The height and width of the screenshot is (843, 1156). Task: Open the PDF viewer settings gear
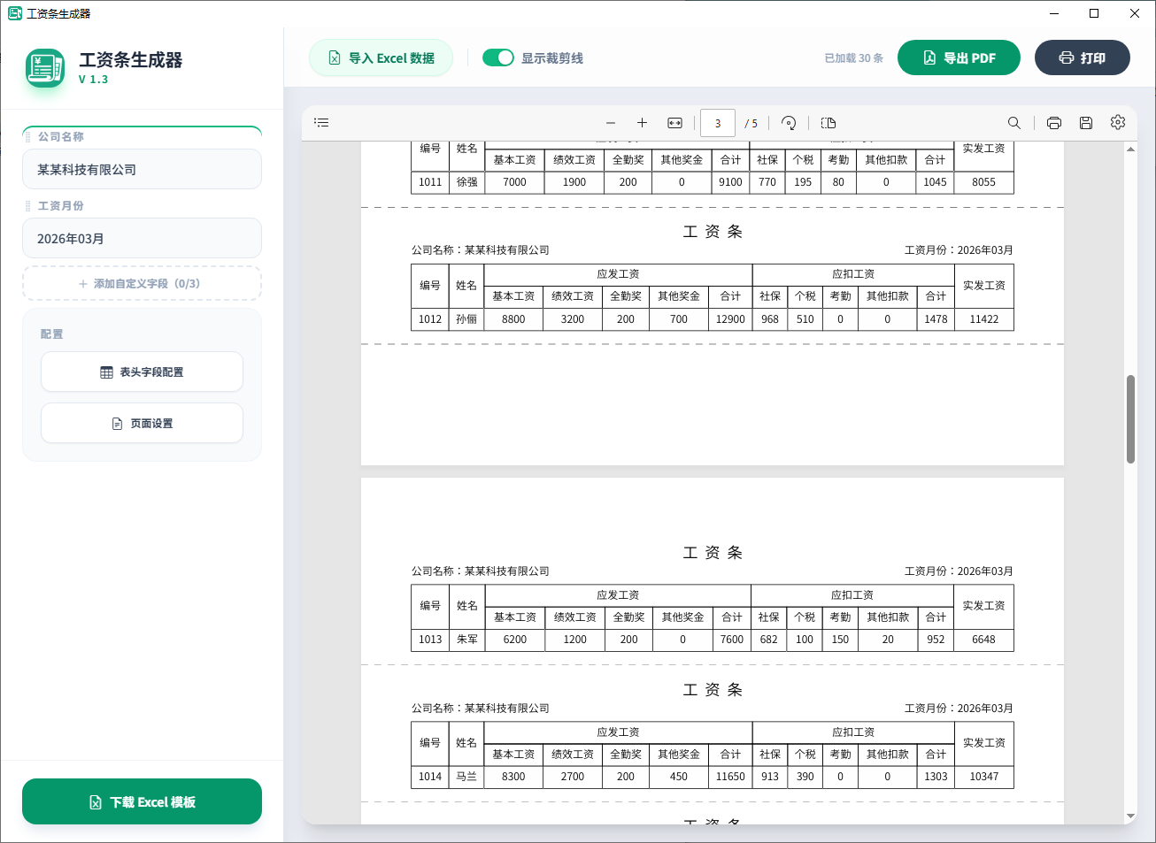tap(1118, 123)
